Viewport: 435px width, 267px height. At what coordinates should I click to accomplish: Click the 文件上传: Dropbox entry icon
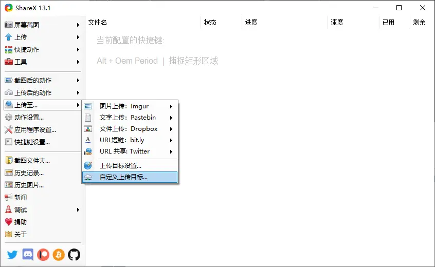point(88,129)
